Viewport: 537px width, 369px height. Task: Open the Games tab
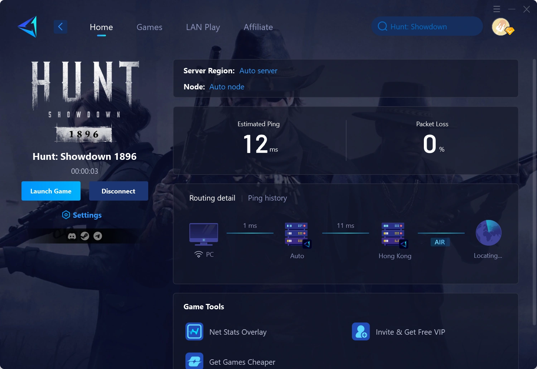pos(149,27)
